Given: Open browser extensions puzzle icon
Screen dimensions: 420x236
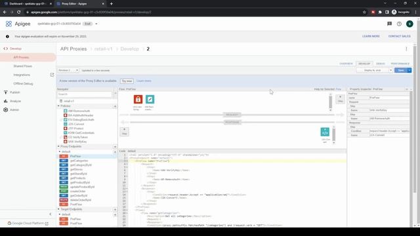Looking at the screenshot, I should [x=380, y=12].
